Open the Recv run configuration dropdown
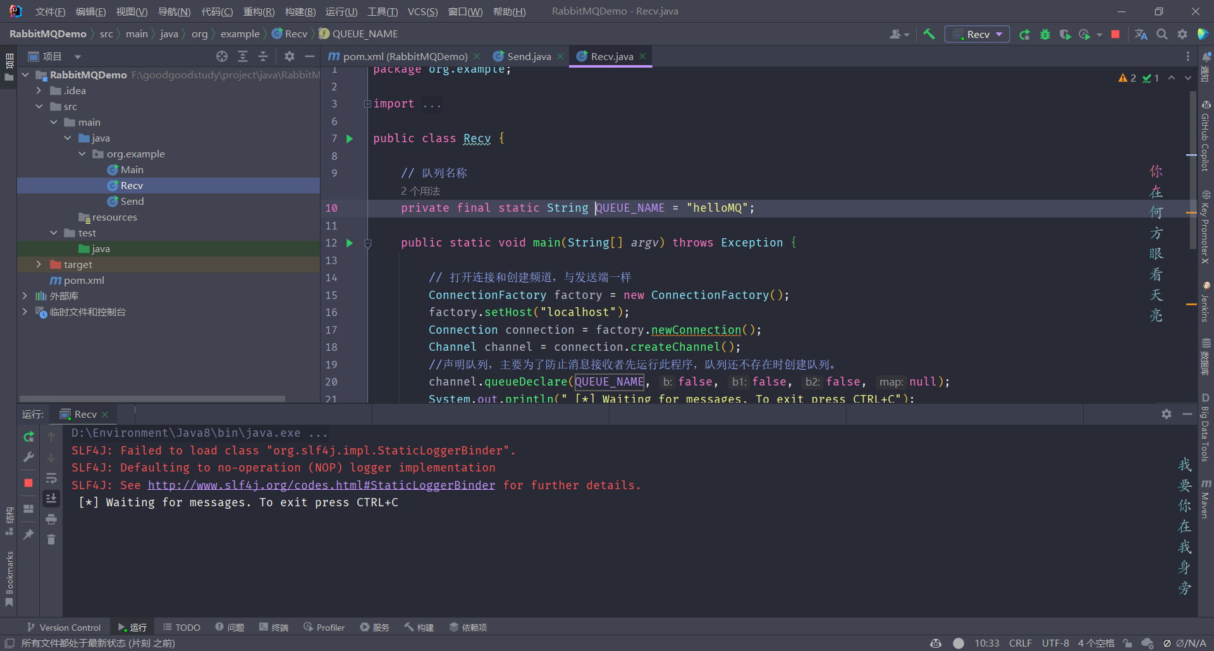Image resolution: width=1214 pixels, height=651 pixels. 977,34
